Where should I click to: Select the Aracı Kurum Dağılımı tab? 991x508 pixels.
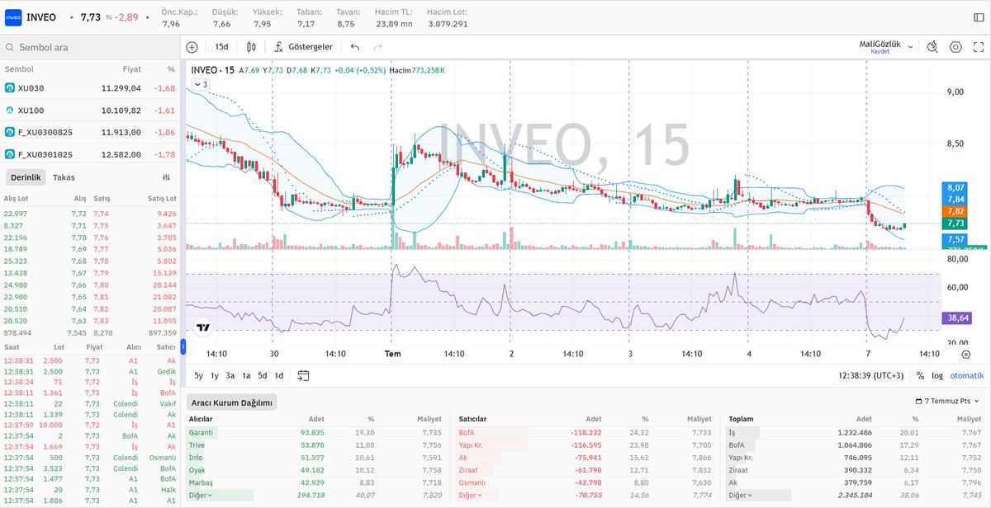click(232, 402)
